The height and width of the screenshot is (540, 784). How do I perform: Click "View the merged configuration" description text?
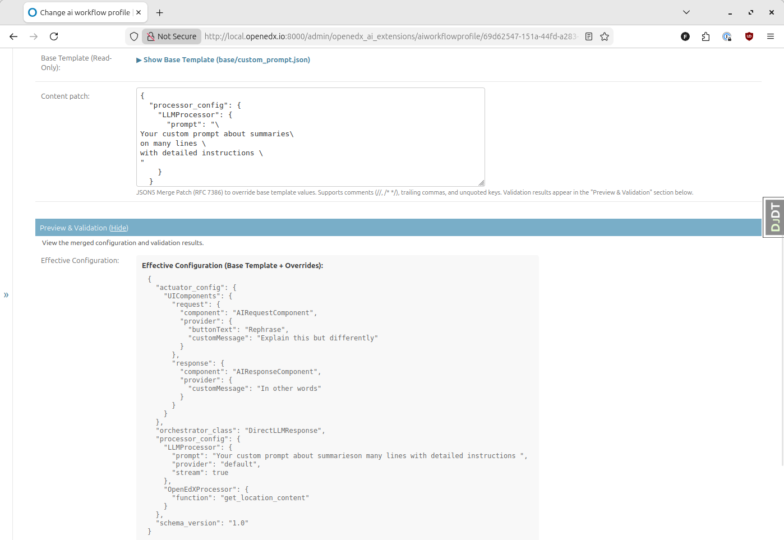(123, 243)
